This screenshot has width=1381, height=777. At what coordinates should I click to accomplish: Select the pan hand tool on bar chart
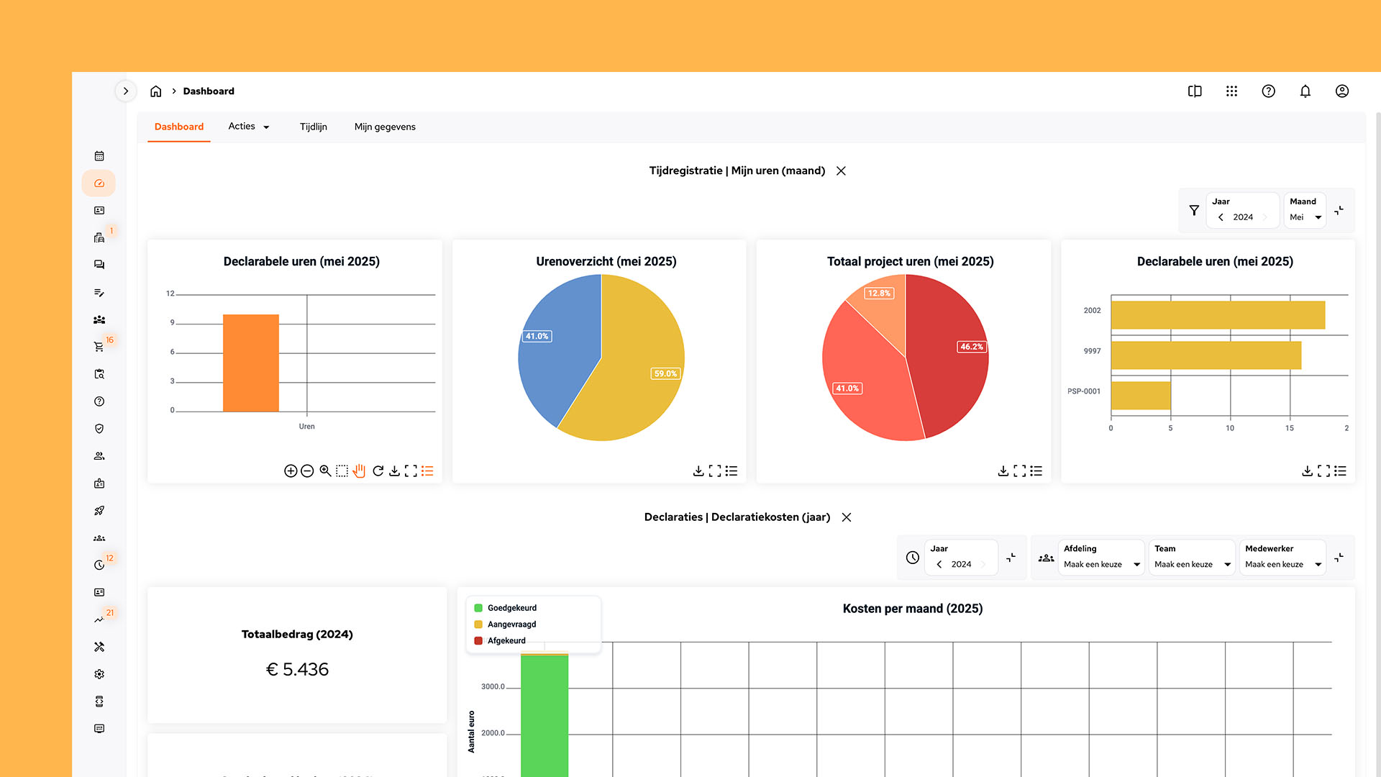[x=359, y=471]
